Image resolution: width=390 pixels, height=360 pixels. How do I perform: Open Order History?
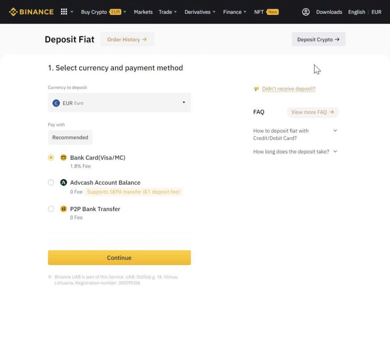click(x=127, y=39)
